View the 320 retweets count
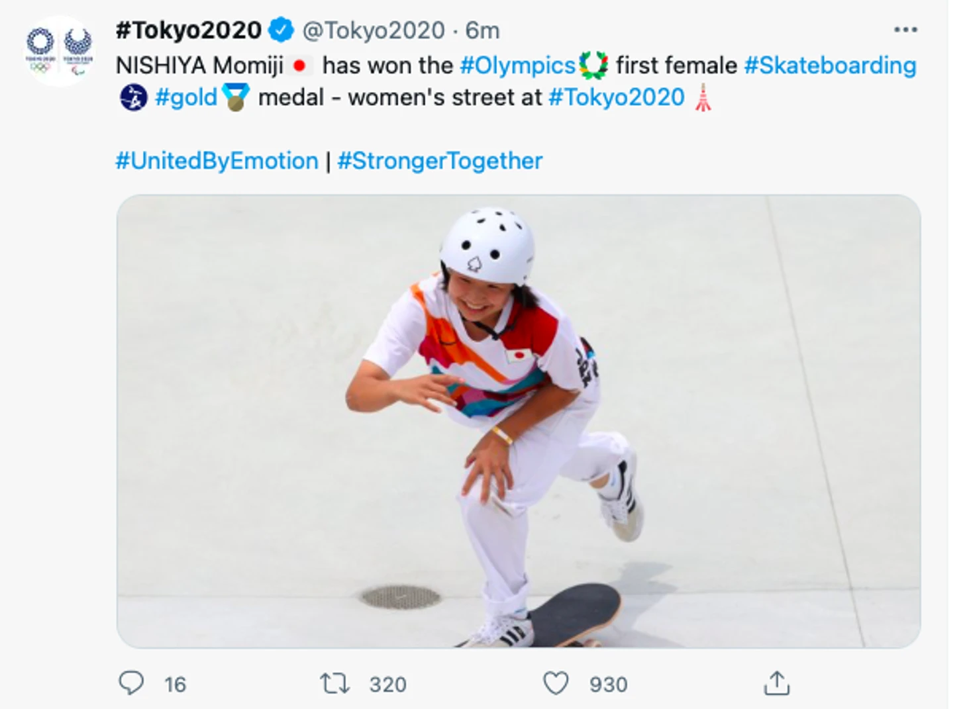 388,685
